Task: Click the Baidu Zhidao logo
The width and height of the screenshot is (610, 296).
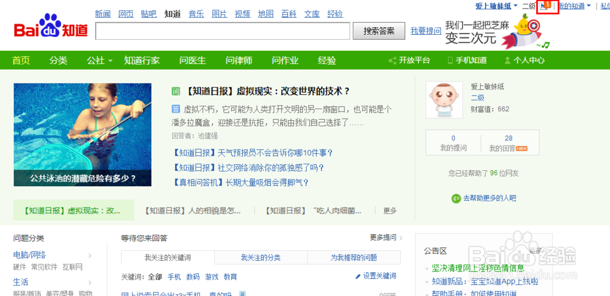Action: pyautogui.click(x=51, y=27)
